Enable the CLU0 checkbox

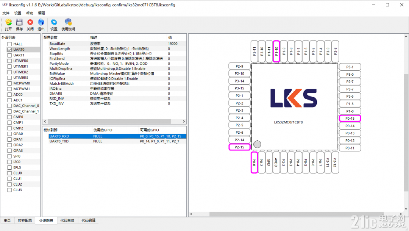9,173
